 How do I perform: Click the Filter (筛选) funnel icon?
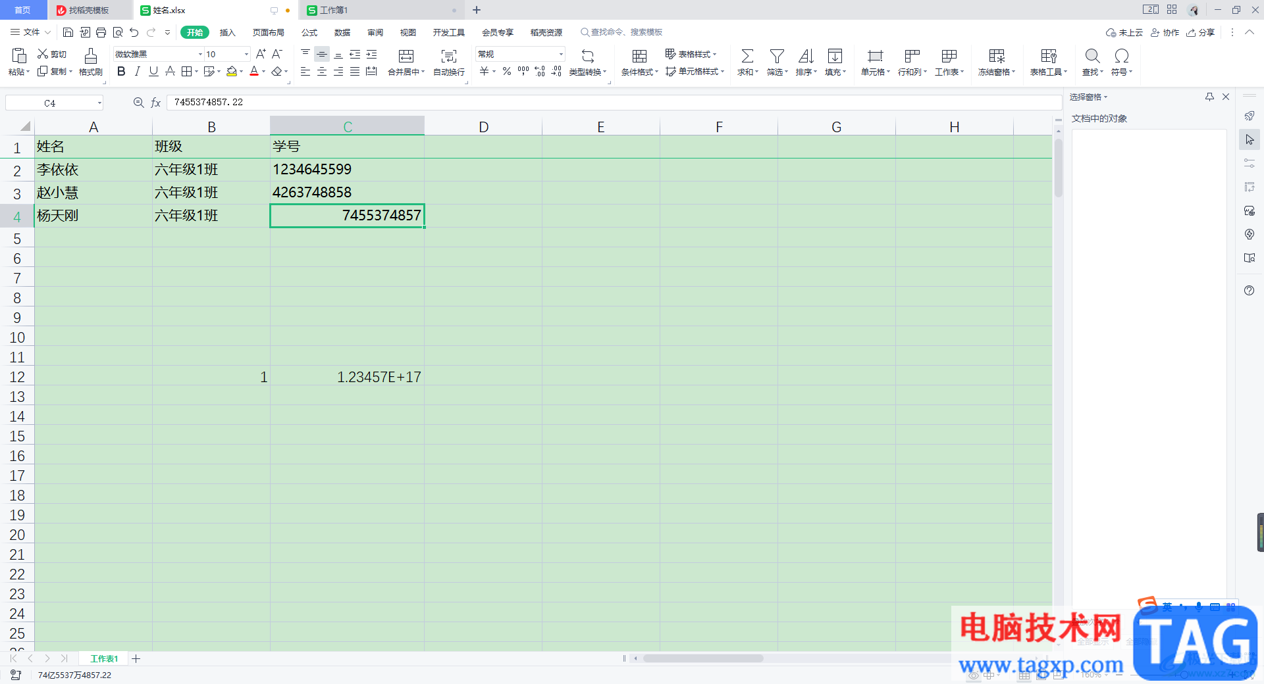pos(777,56)
